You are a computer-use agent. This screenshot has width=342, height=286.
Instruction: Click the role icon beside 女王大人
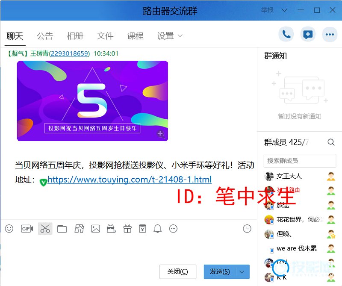click(331, 176)
